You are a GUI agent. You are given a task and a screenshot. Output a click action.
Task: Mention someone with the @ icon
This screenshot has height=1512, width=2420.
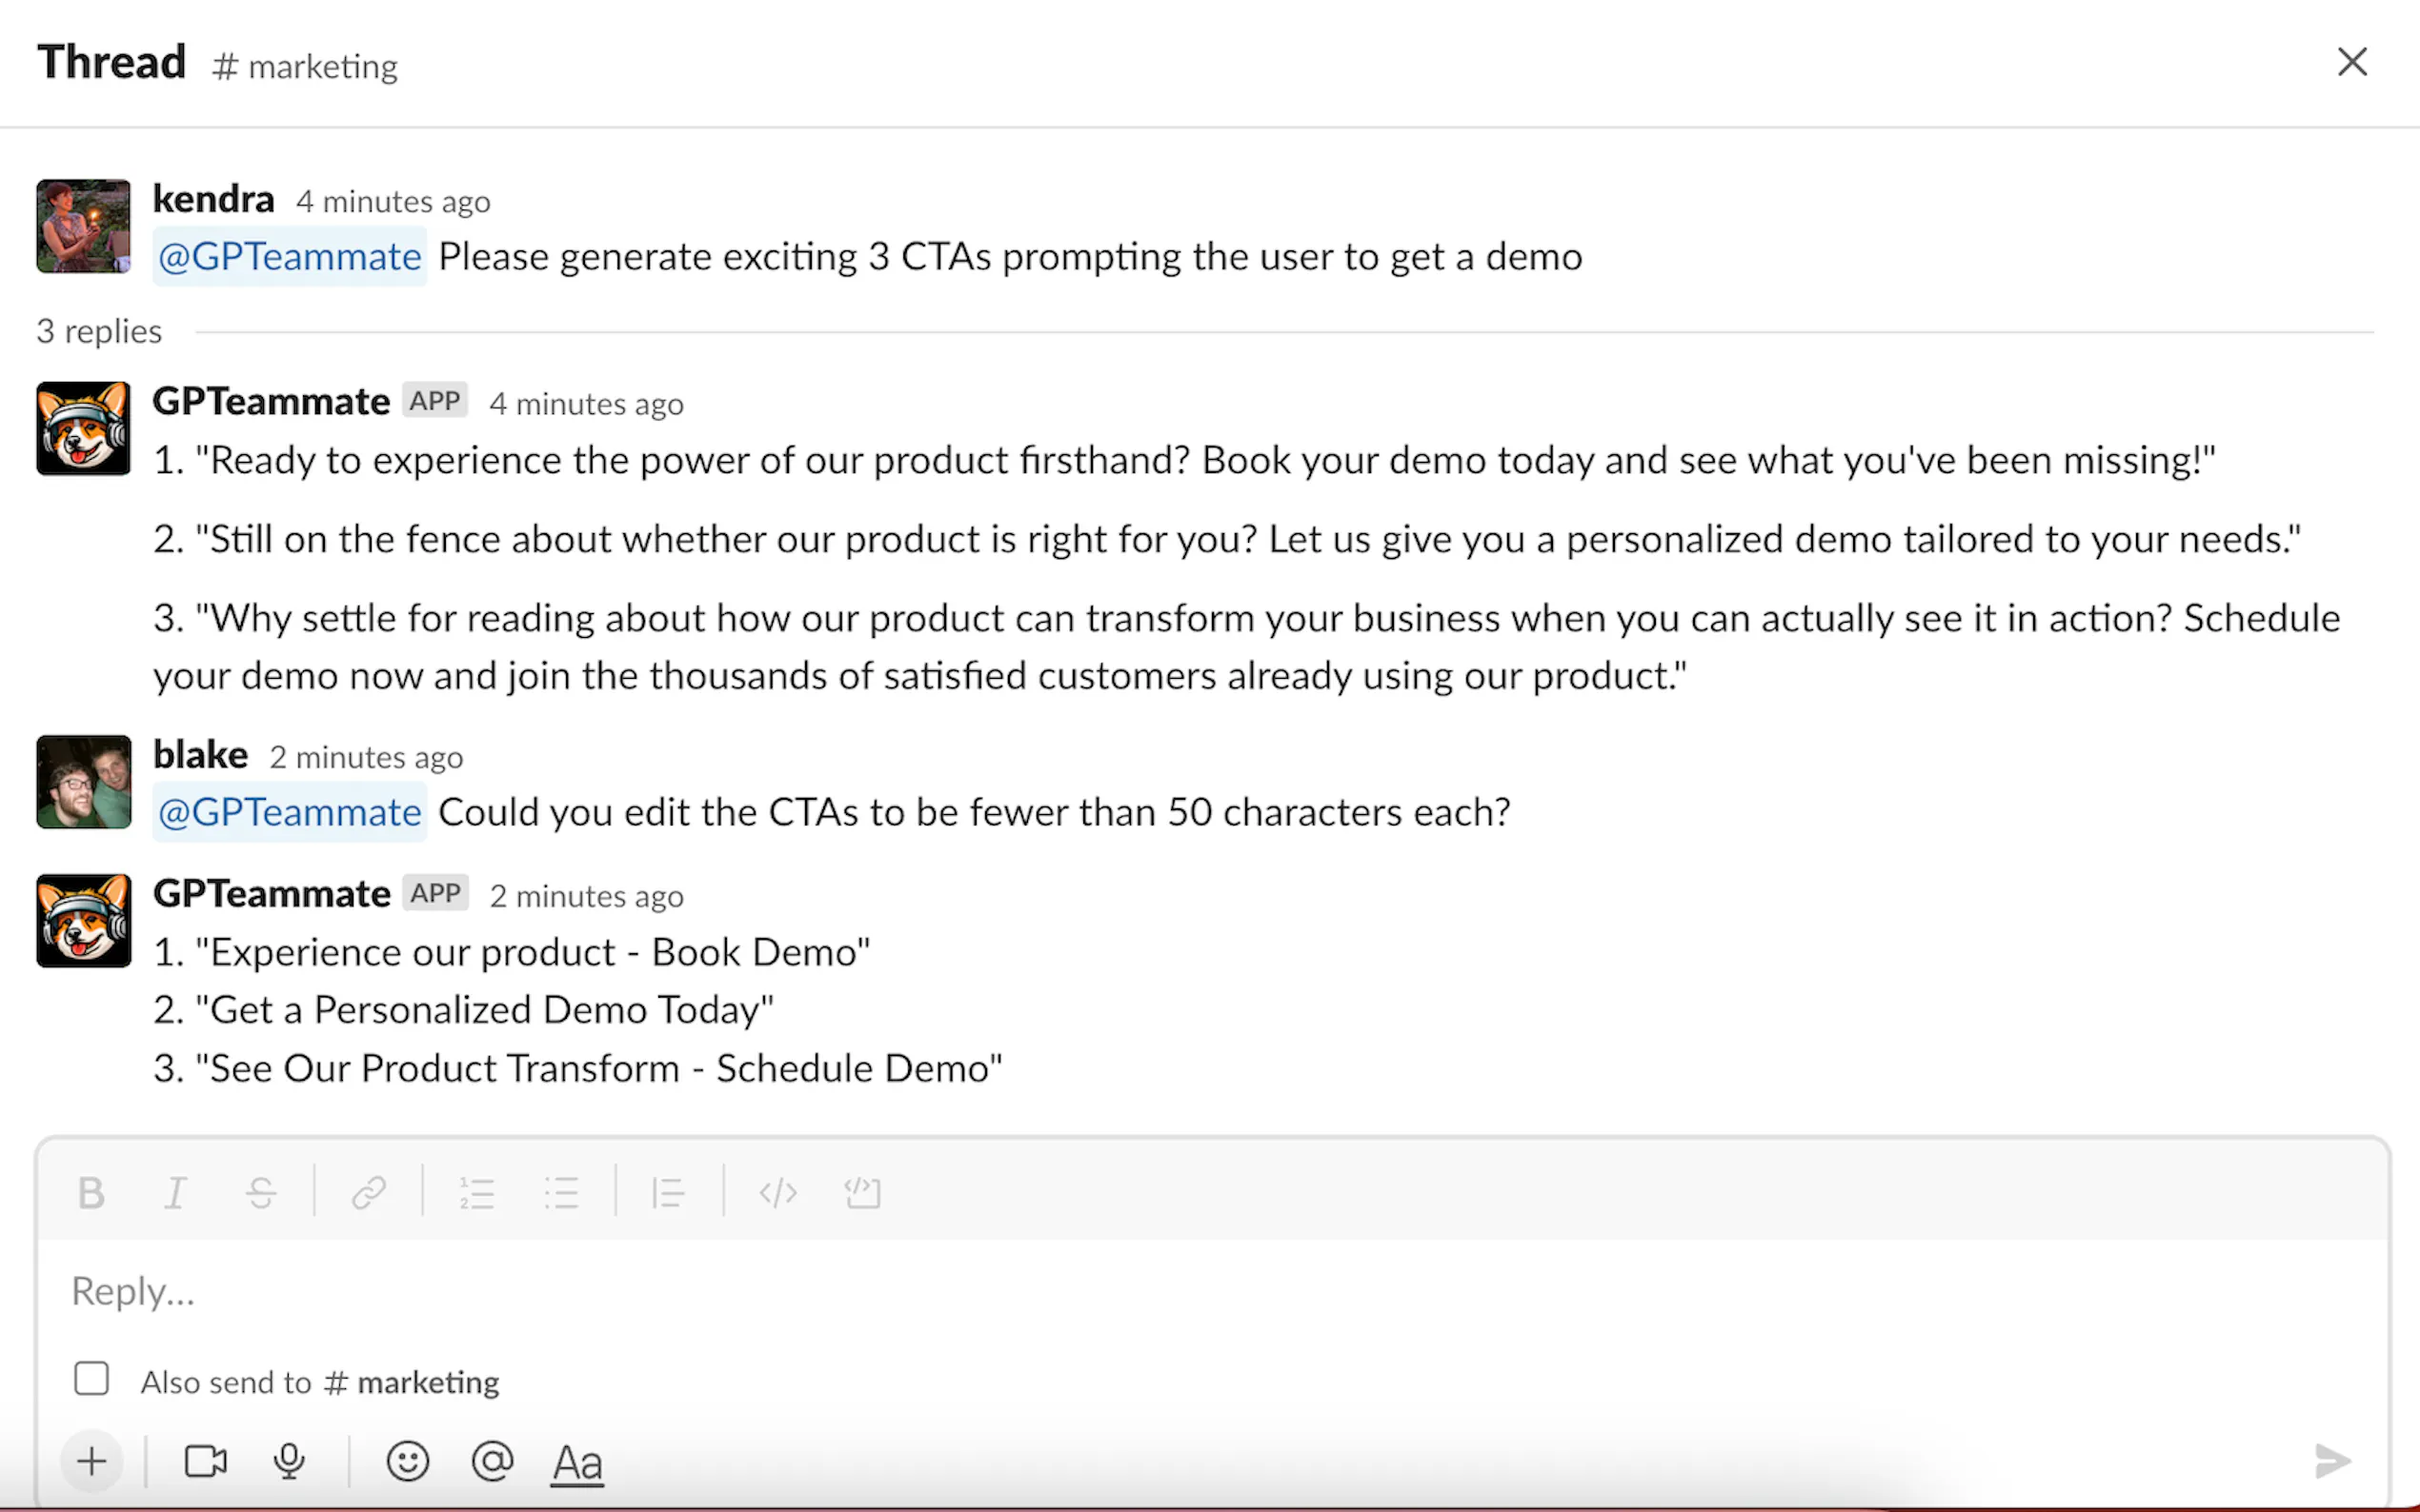493,1462
